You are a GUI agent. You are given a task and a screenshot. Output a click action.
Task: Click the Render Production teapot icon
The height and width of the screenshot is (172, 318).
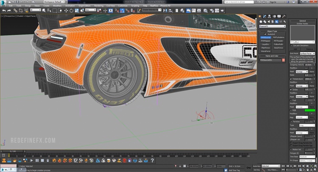tap(222, 11)
